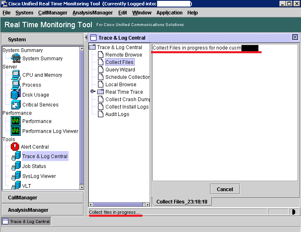Click the Collect Files document icon
This screenshot has height=232, width=301.
[x=100, y=62]
